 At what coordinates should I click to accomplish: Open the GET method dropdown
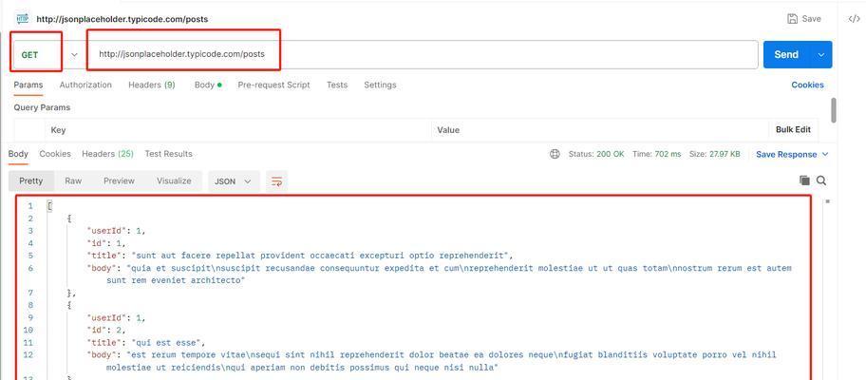click(74, 55)
